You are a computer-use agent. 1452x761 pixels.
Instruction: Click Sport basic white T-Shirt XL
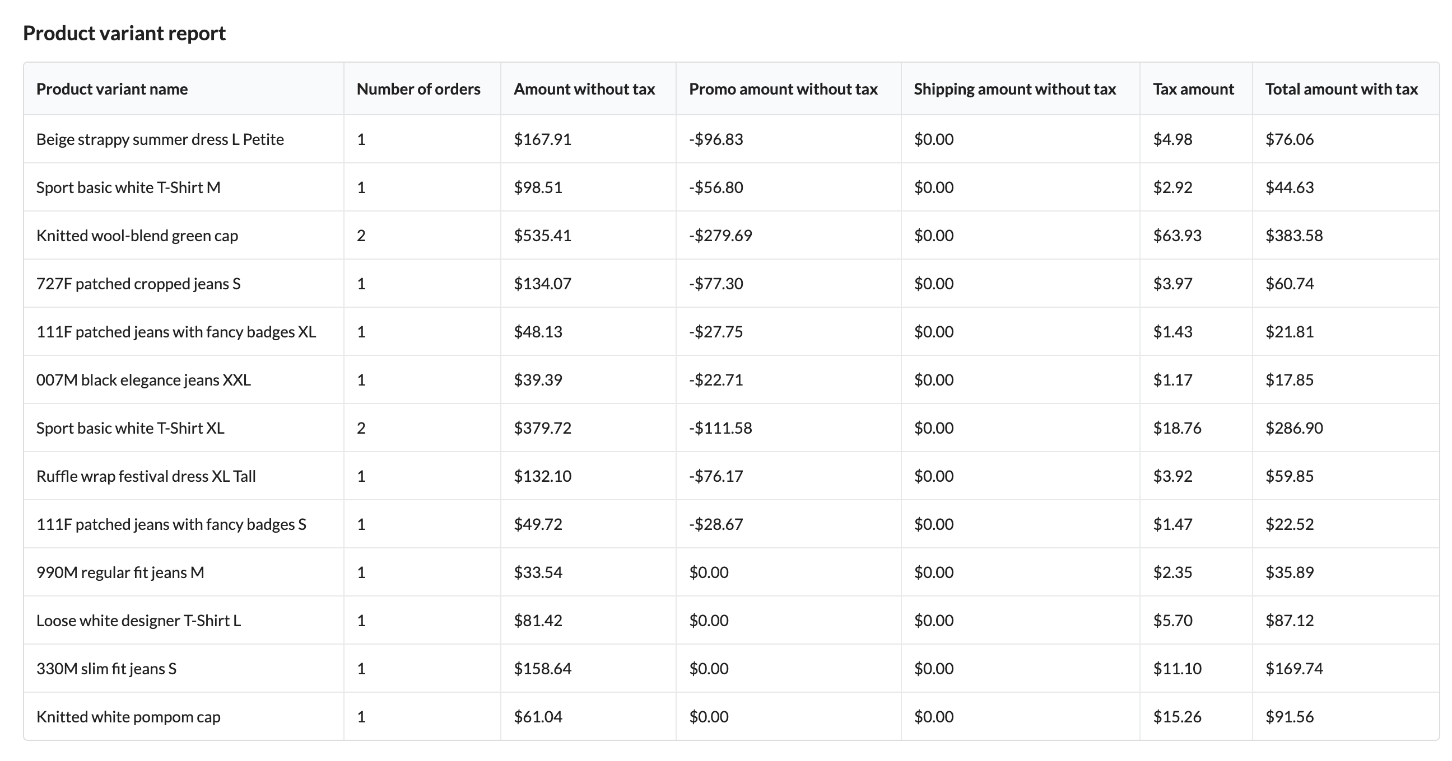(129, 428)
